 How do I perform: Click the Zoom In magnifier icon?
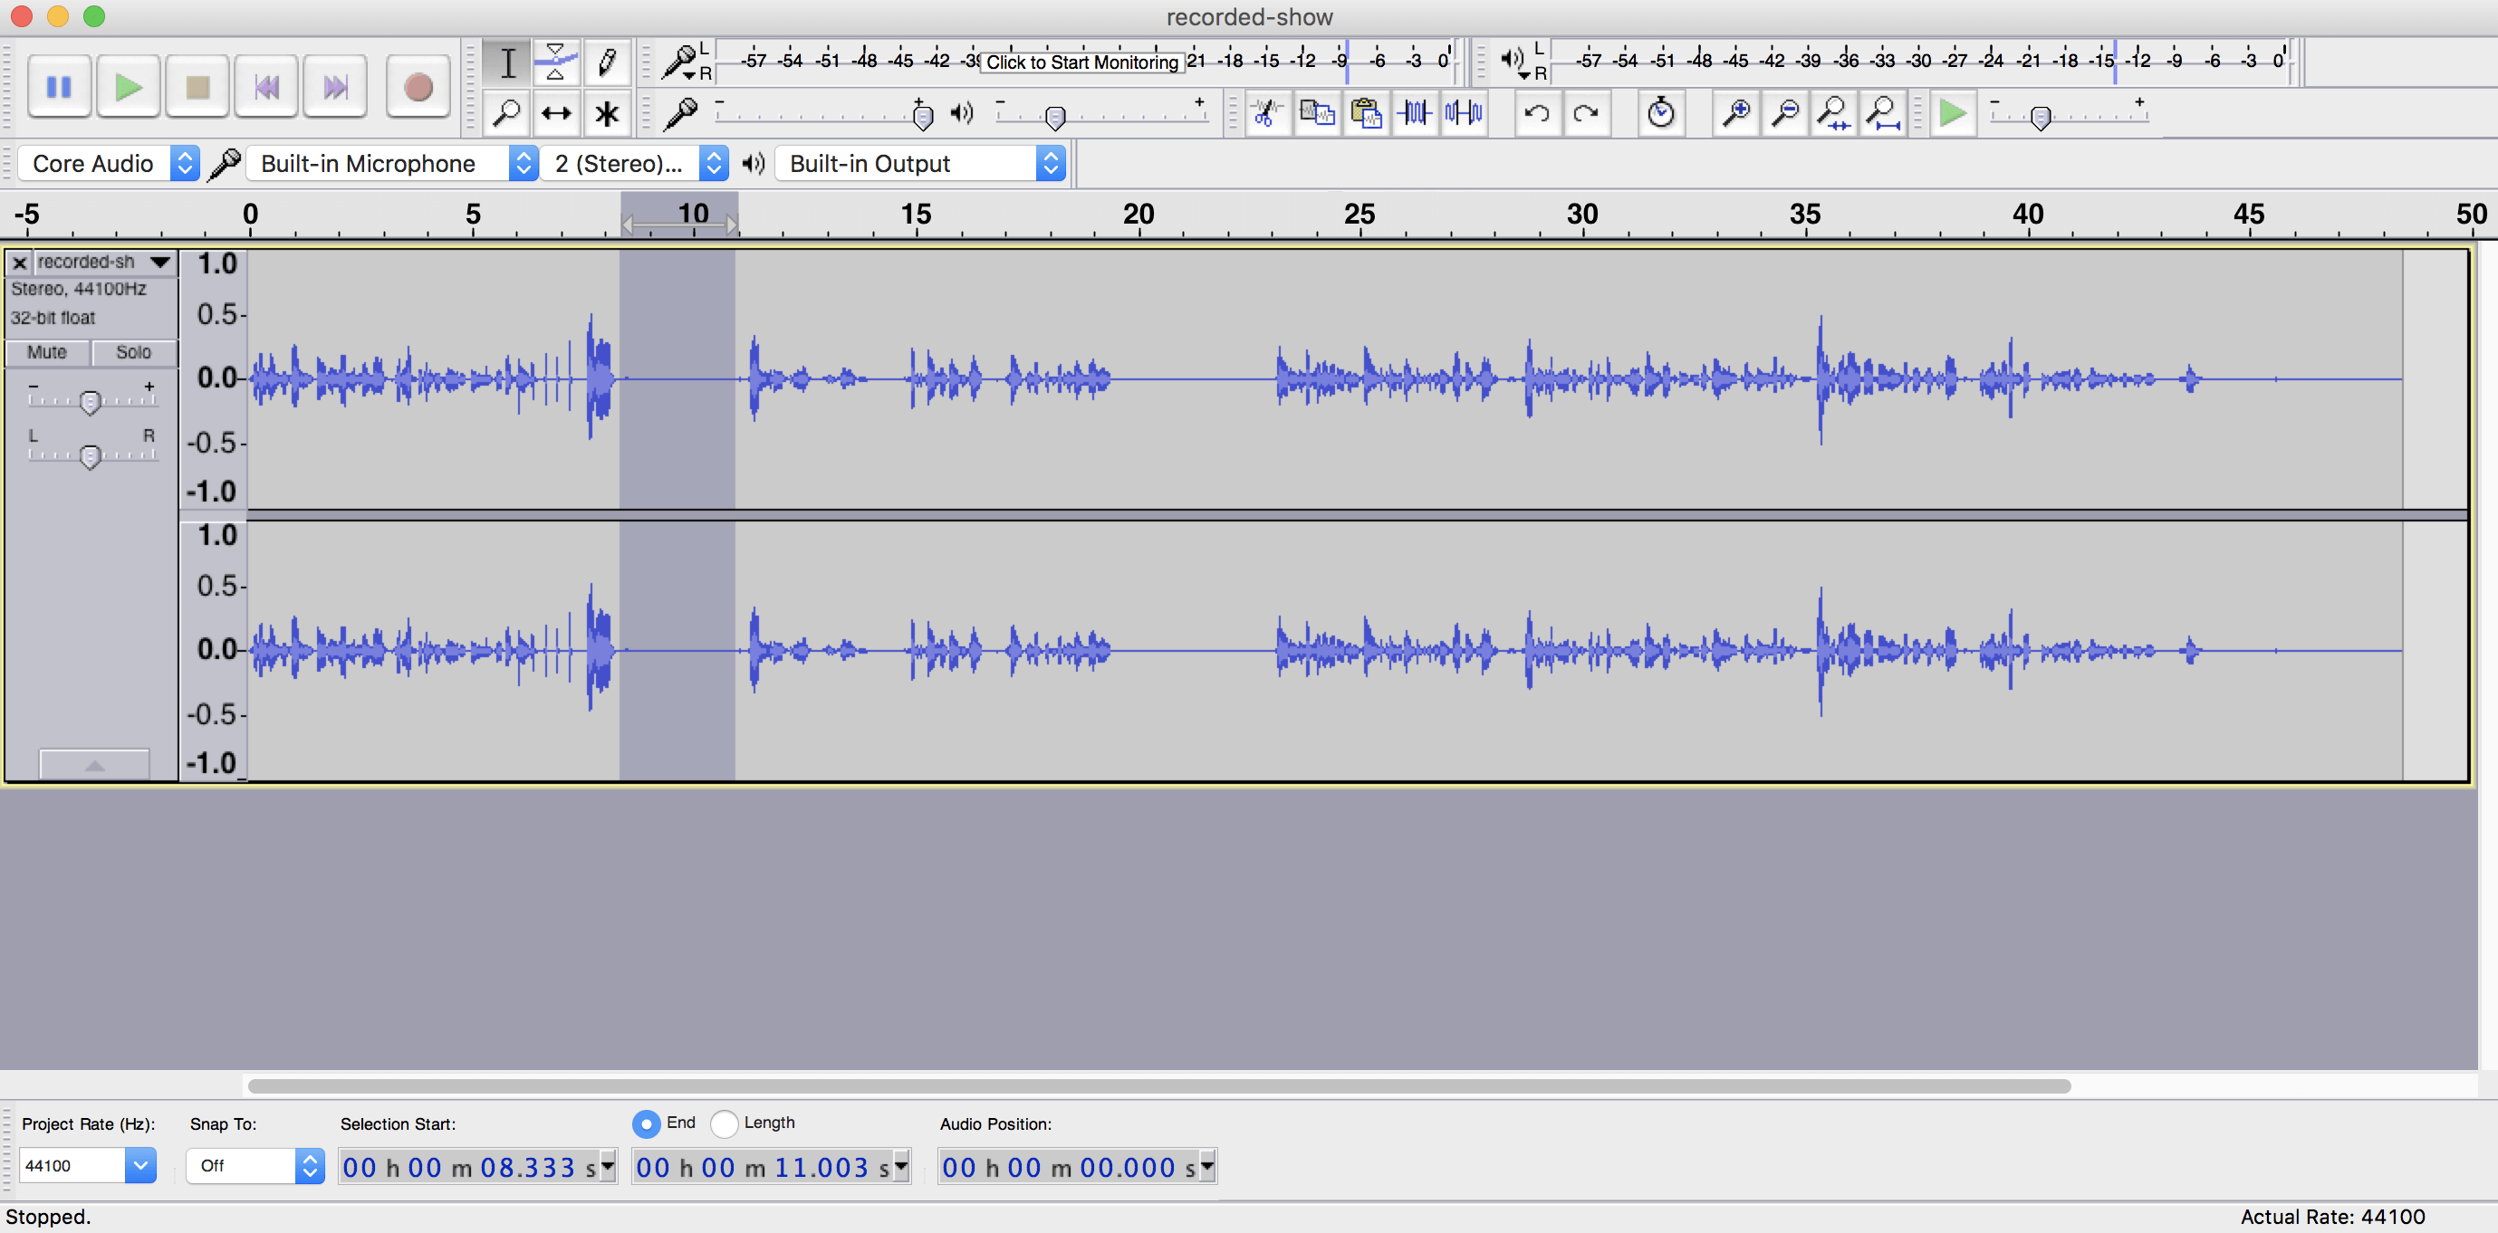point(1737,113)
